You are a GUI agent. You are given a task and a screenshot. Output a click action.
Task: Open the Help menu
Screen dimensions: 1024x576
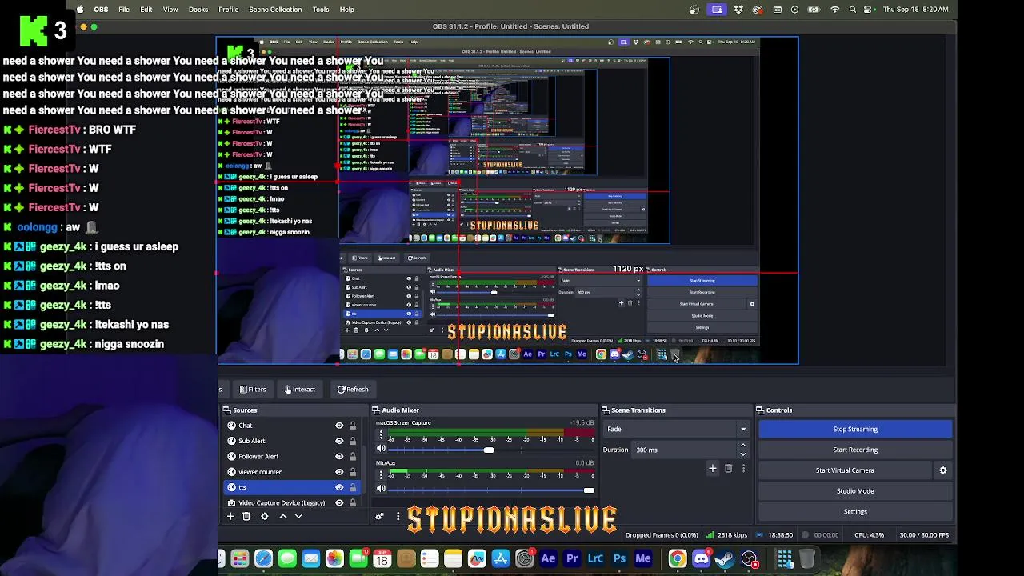pyautogui.click(x=347, y=10)
